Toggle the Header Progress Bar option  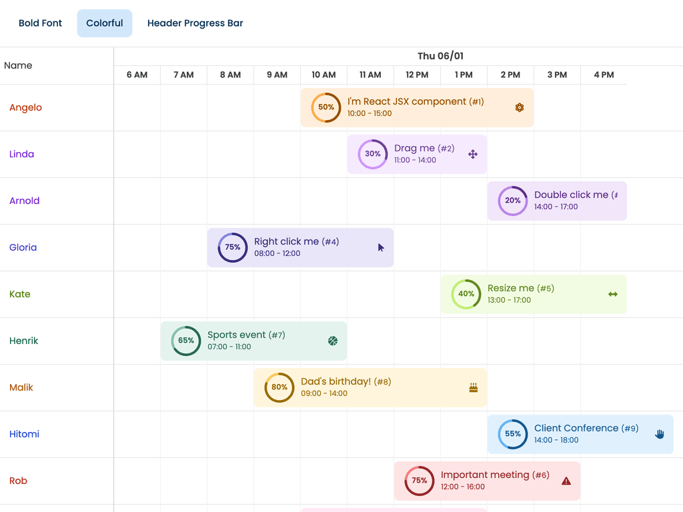point(195,23)
